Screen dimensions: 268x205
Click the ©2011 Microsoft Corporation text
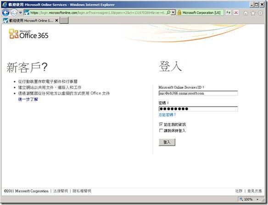pos(26,191)
